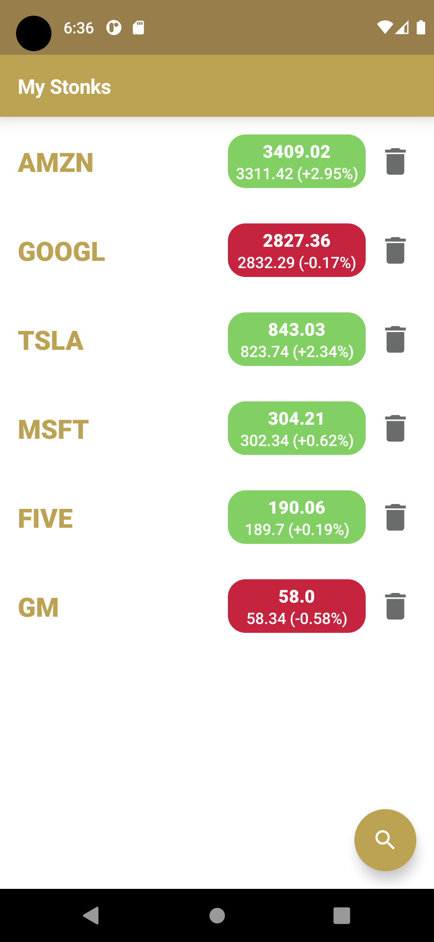Remove TSLA using its trash icon
This screenshot has height=942, width=434.
click(x=395, y=339)
